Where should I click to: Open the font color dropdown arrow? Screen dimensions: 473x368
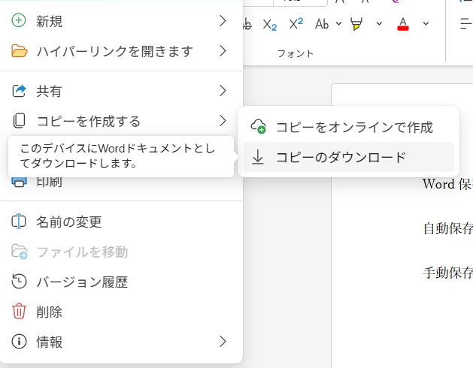[426, 24]
